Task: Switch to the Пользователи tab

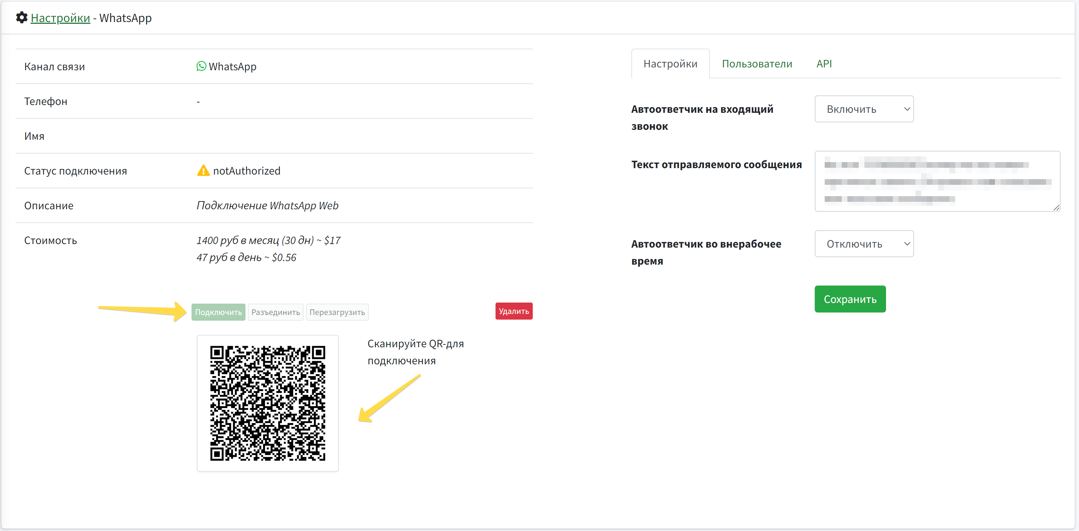Action: click(757, 63)
